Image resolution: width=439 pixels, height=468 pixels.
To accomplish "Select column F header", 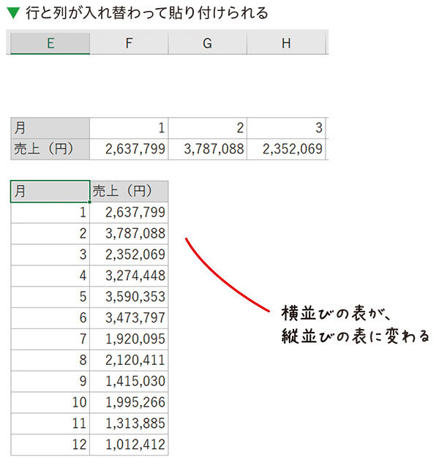I will [x=129, y=43].
